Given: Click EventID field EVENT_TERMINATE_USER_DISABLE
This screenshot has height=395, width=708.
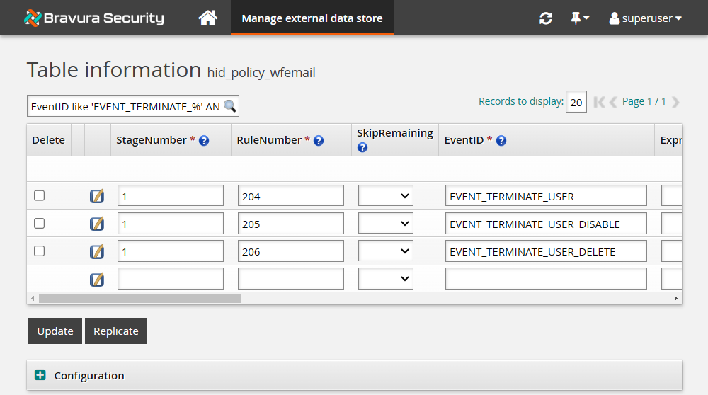Looking at the screenshot, I should pyautogui.click(x=546, y=224).
